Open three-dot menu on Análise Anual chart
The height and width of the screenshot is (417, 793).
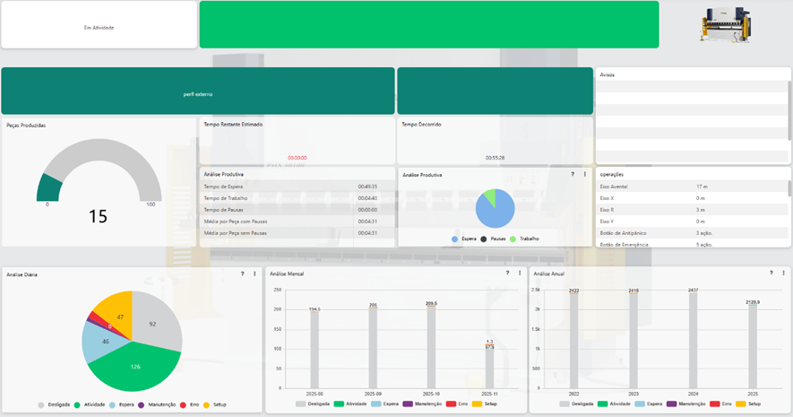click(x=783, y=274)
